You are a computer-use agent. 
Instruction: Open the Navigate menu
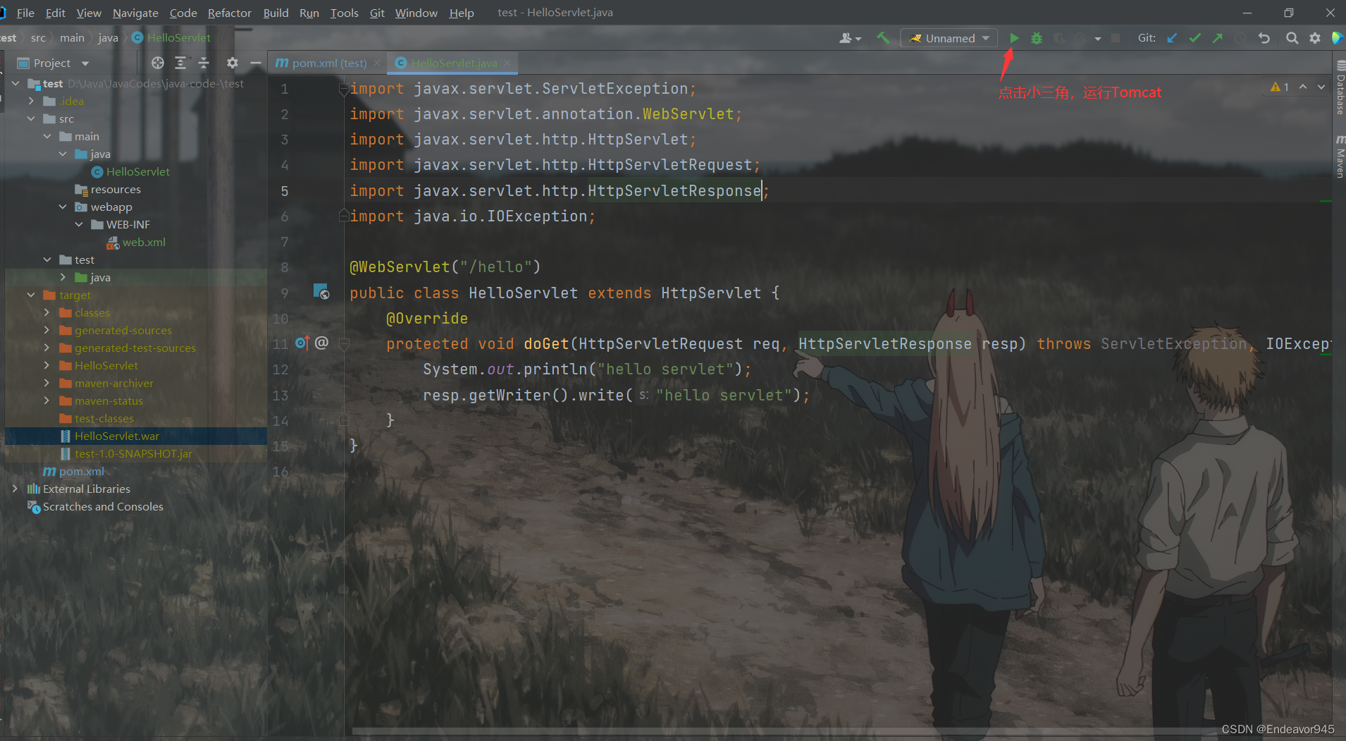135,13
